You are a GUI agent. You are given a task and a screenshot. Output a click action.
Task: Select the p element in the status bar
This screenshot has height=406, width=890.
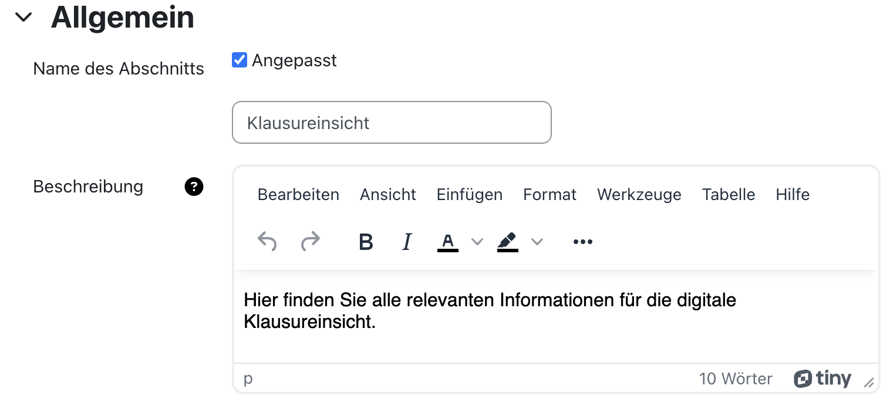coord(248,378)
